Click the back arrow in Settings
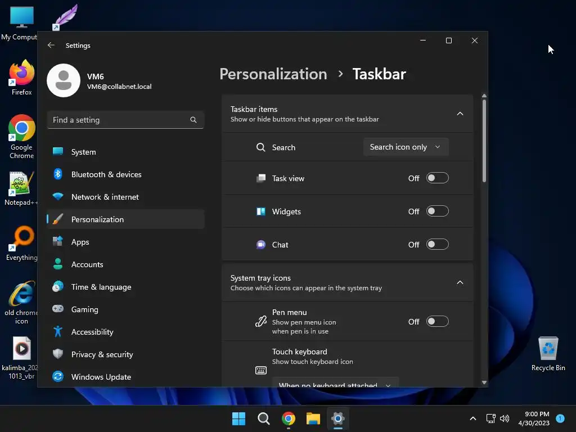Viewport: 576px width, 432px height. [51, 45]
